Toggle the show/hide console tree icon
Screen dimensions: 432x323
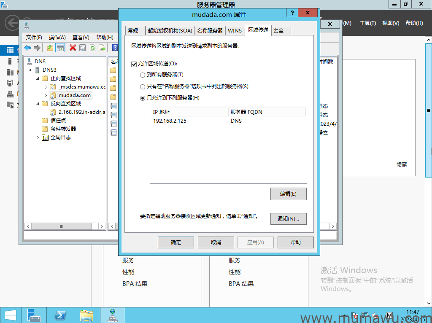(x=60, y=48)
